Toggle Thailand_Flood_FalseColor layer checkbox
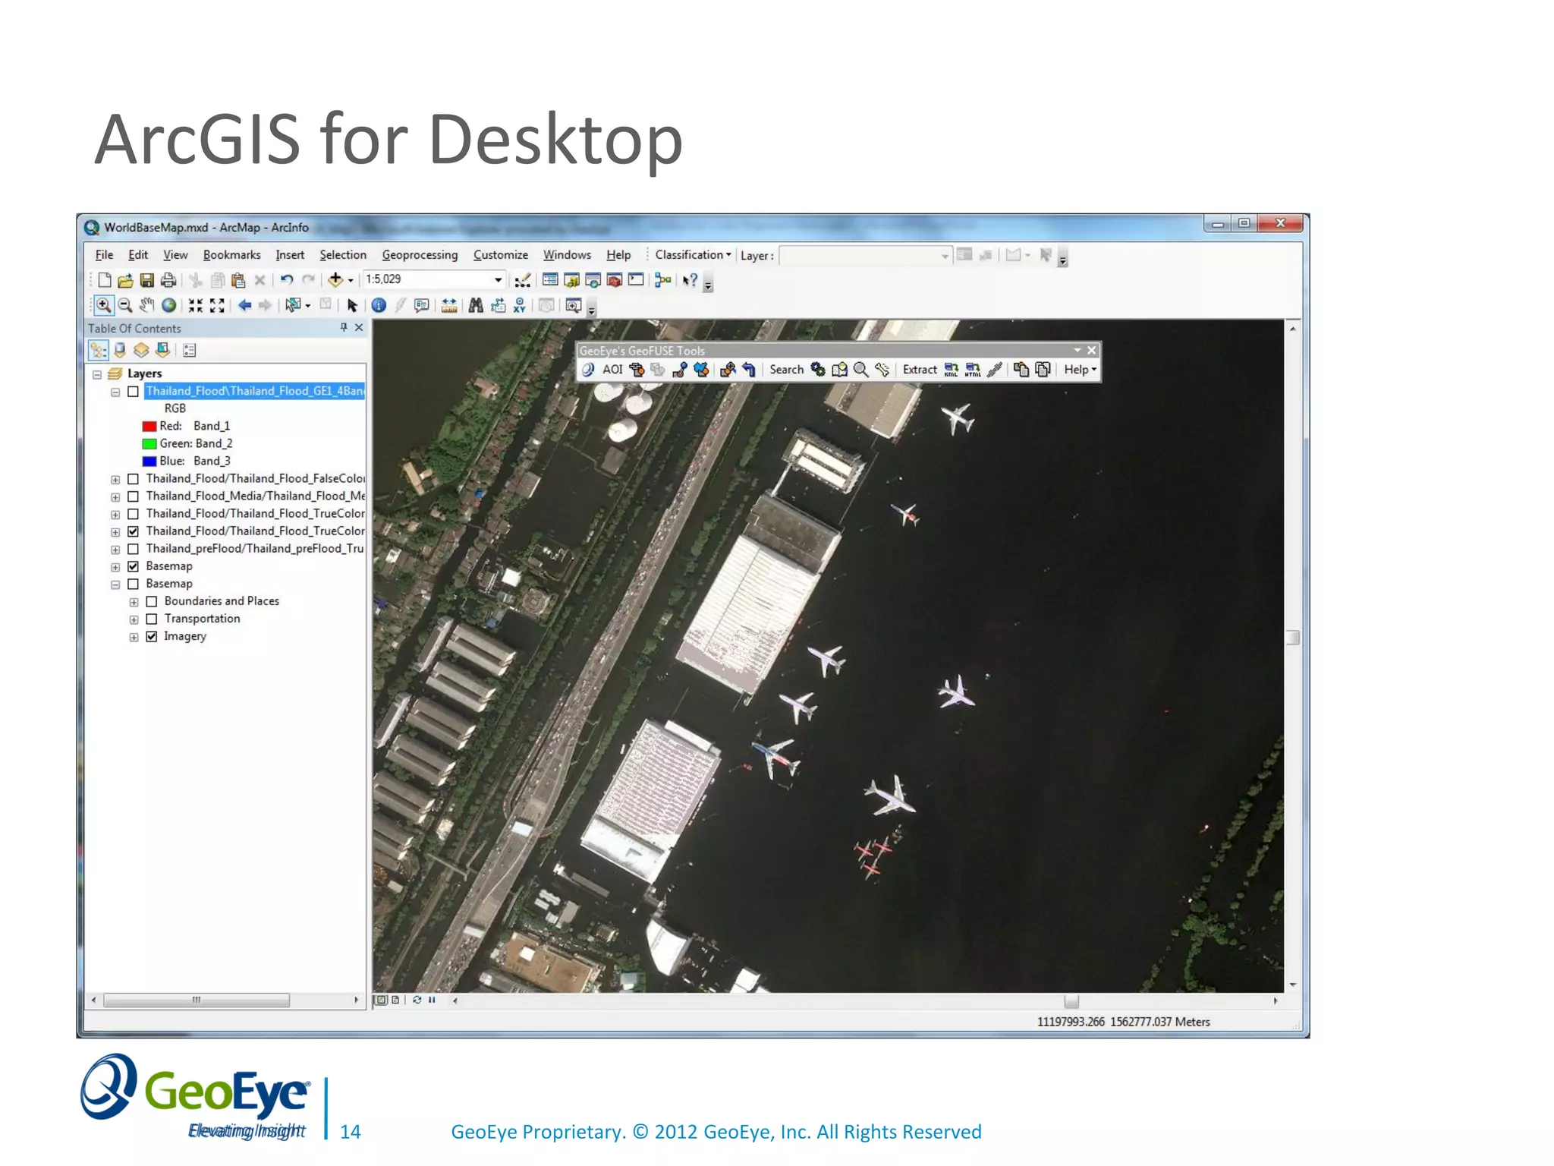Screen dimensions: 1554x1166 pyautogui.click(x=134, y=479)
